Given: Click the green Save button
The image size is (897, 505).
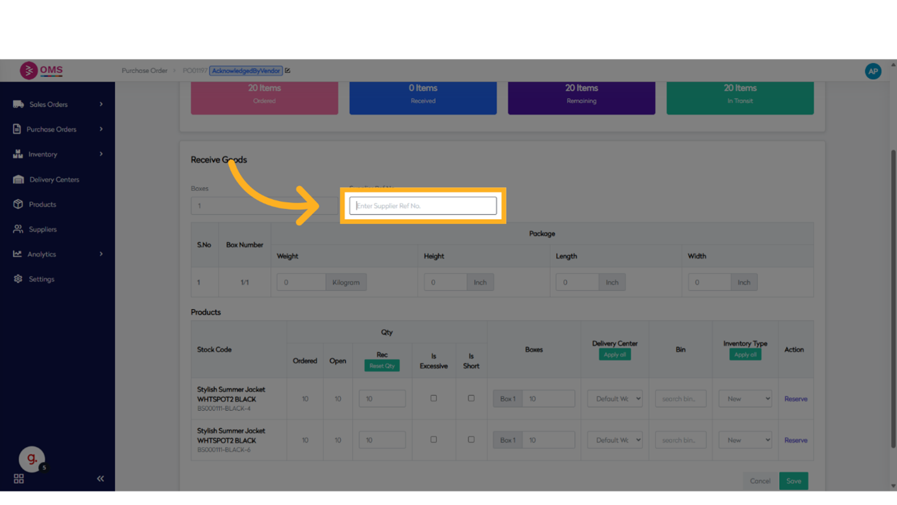Looking at the screenshot, I should tap(793, 481).
